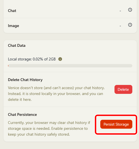Click the alert icon in Chat row
The height and width of the screenshot is (149, 139).
point(130,10)
